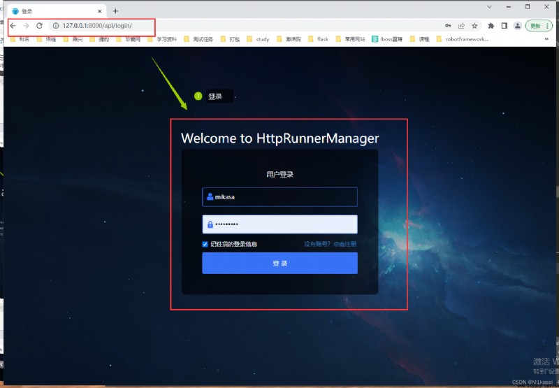Open the 测试任务 bookmark folder
559x388 pixels.
[198, 39]
